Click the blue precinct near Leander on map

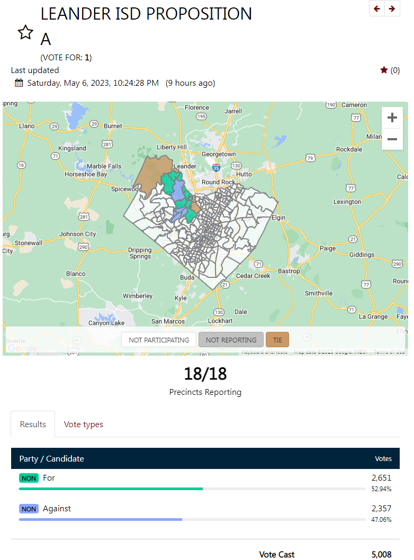pyautogui.click(x=178, y=191)
